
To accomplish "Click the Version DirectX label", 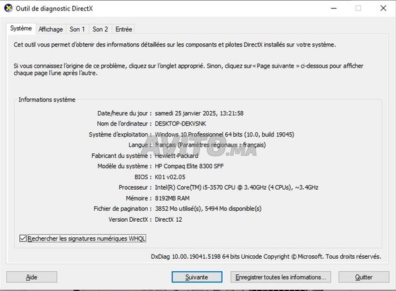I will pos(130,219).
